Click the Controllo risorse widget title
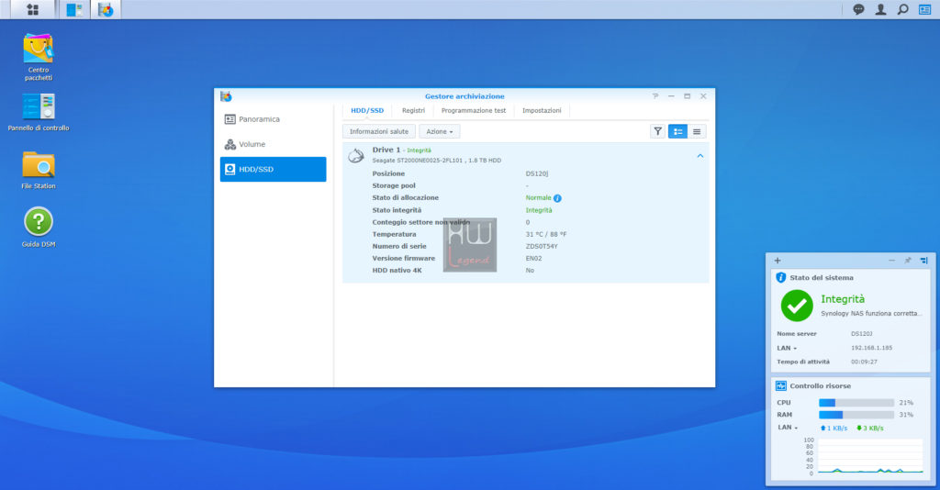The width and height of the screenshot is (940, 490). coord(820,386)
